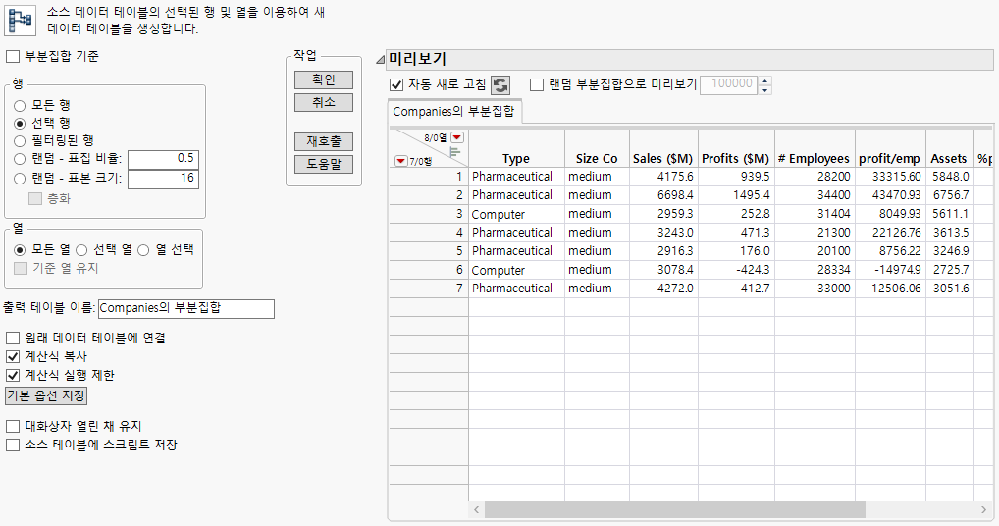Click the Computer cell in row 3
This screenshot has height=526, width=999.
(516, 214)
